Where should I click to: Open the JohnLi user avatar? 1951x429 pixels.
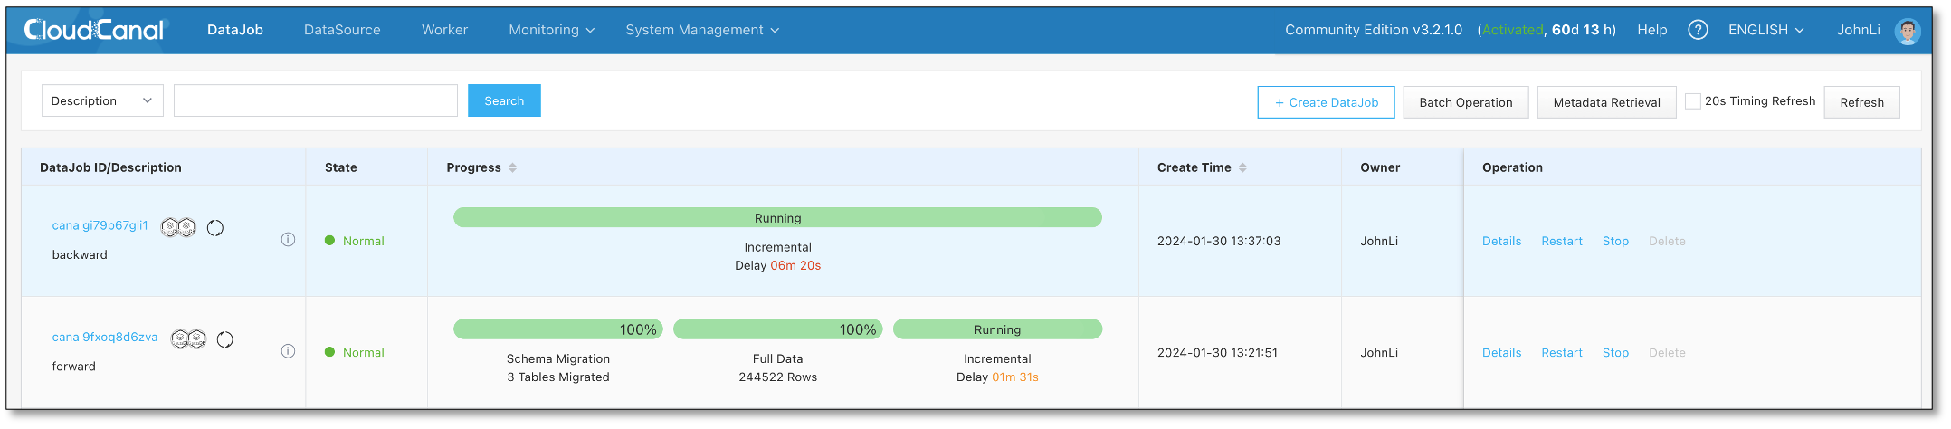[1908, 31]
